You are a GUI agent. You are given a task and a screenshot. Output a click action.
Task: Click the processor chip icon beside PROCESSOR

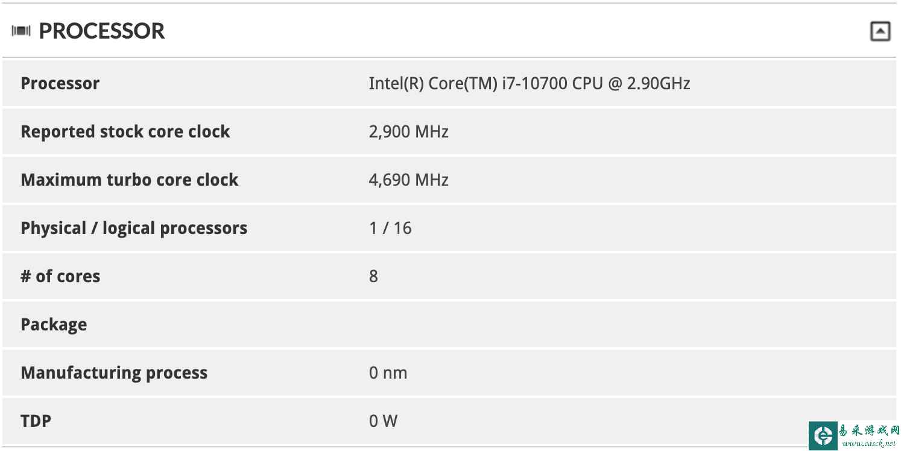coord(21,31)
